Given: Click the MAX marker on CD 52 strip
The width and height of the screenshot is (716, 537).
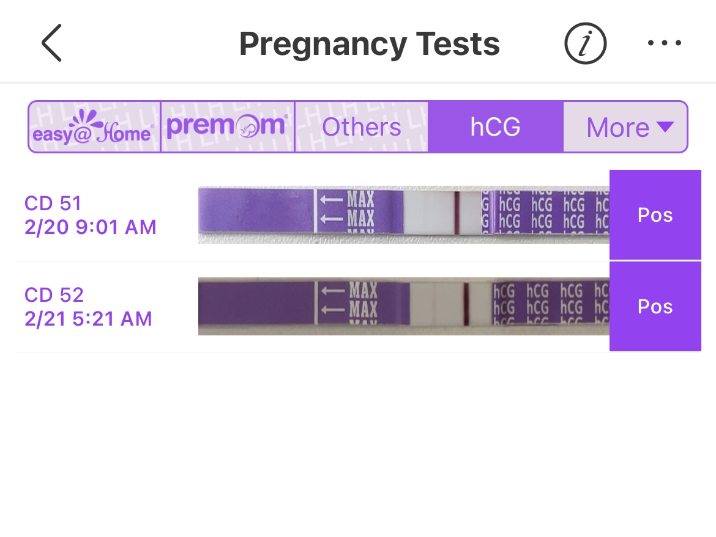Looking at the screenshot, I should (x=362, y=302).
